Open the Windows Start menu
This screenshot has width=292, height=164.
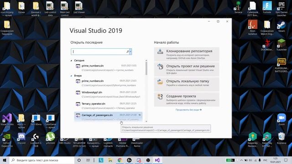(x=5, y=160)
